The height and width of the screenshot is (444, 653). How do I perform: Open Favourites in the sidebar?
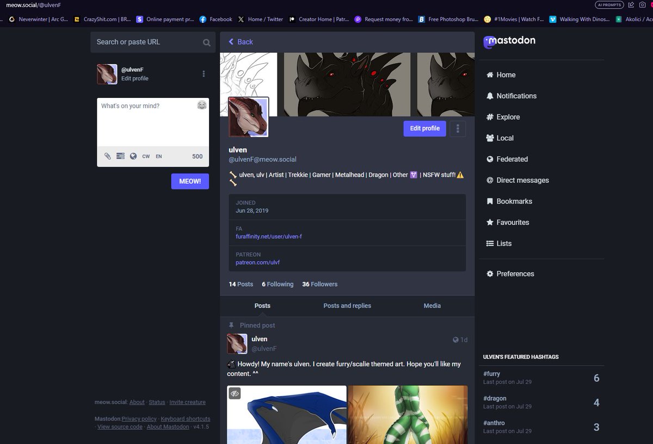(x=507, y=223)
